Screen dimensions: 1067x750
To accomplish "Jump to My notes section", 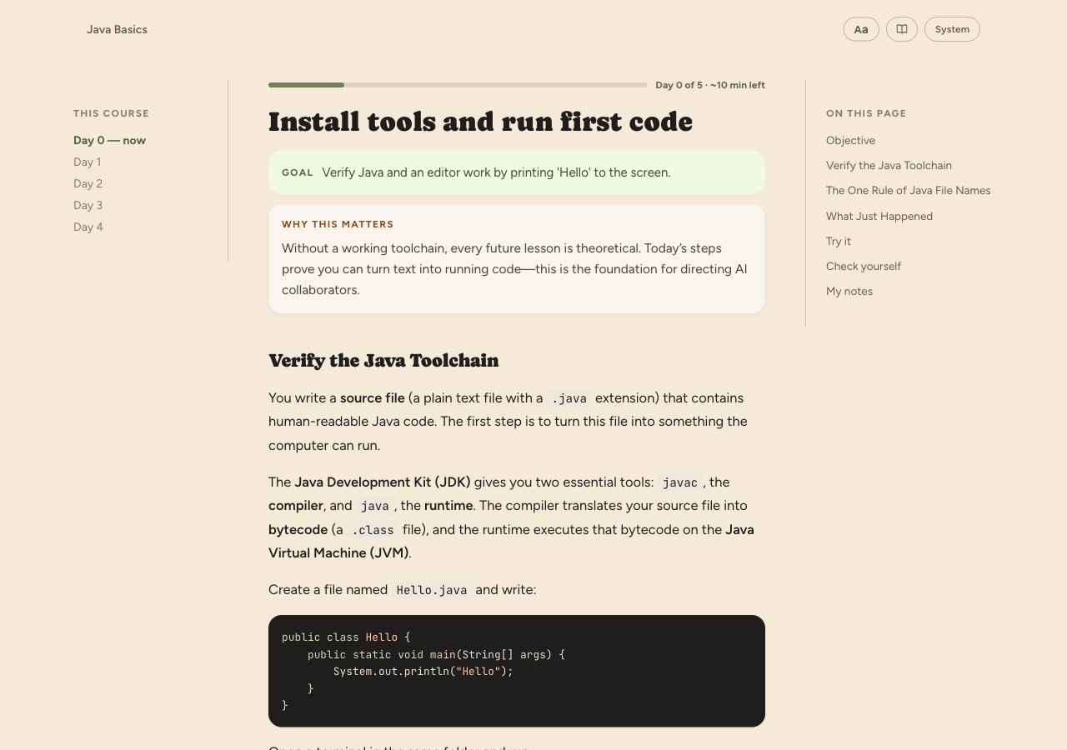I will 849,291.
